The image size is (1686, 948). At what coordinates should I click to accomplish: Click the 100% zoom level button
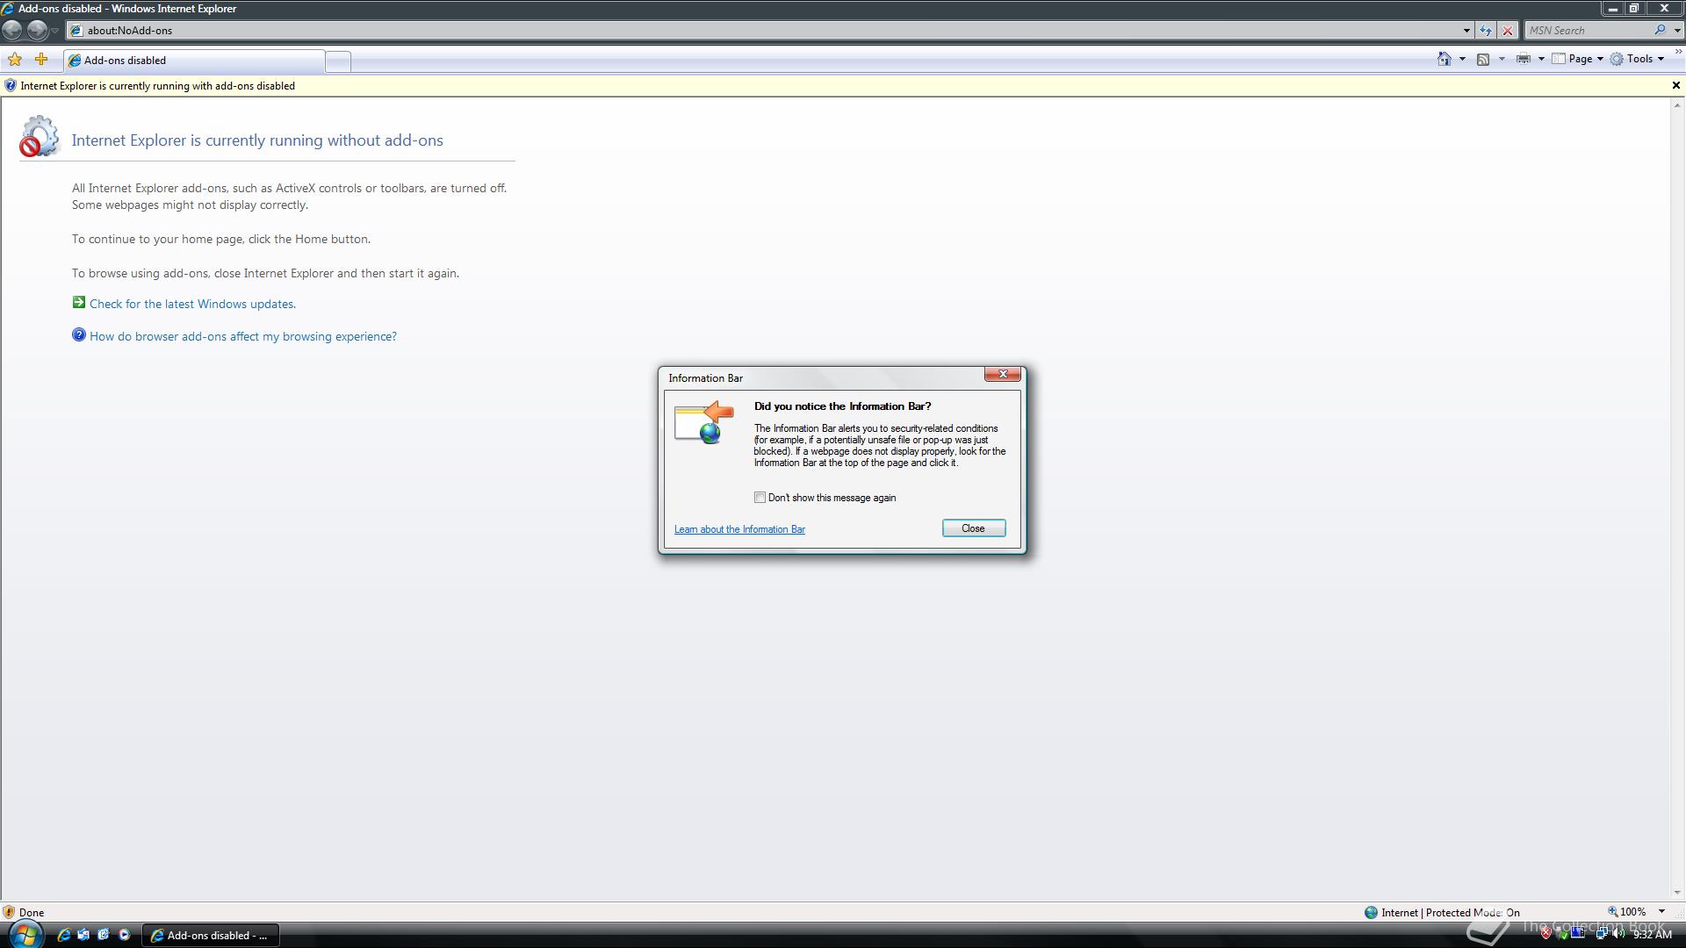[x=1627, y=911]
